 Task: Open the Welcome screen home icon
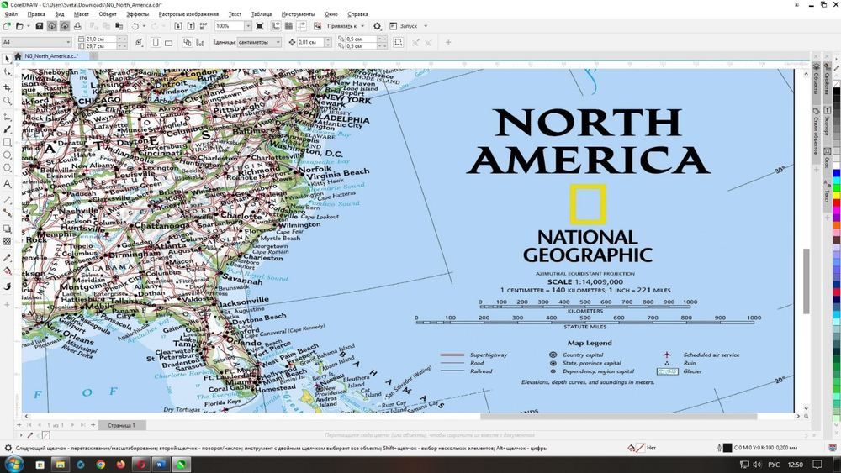18,55
